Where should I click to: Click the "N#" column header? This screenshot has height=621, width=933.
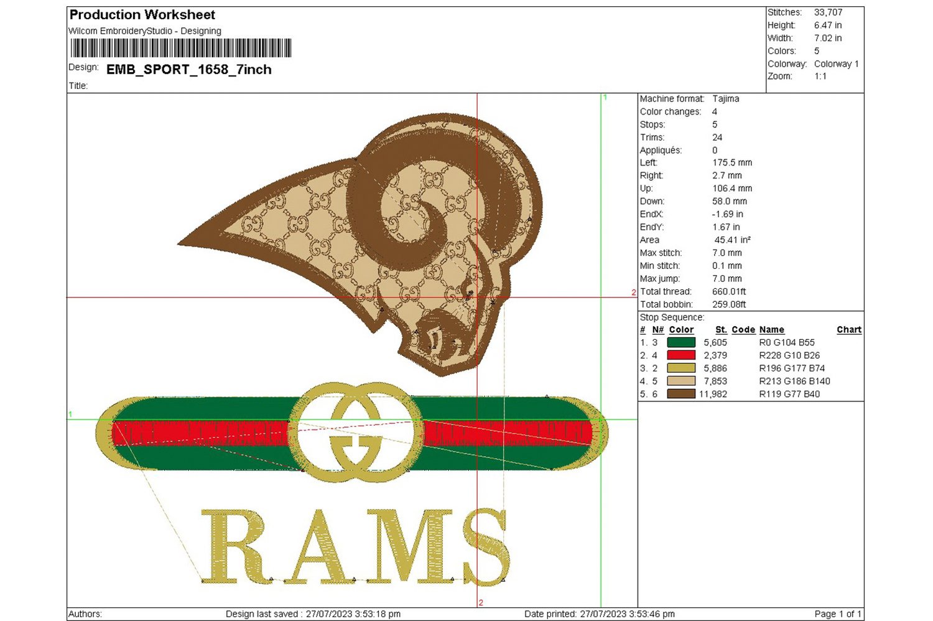pyautogui.click(x=658, y=330)
